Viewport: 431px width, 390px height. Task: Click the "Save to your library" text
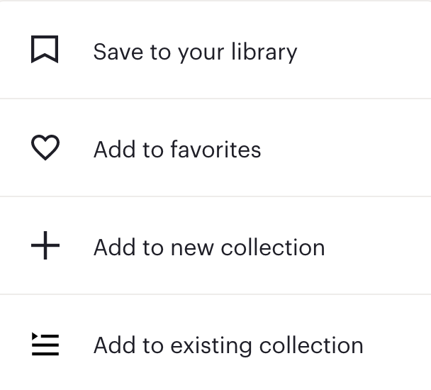[195, 52]
